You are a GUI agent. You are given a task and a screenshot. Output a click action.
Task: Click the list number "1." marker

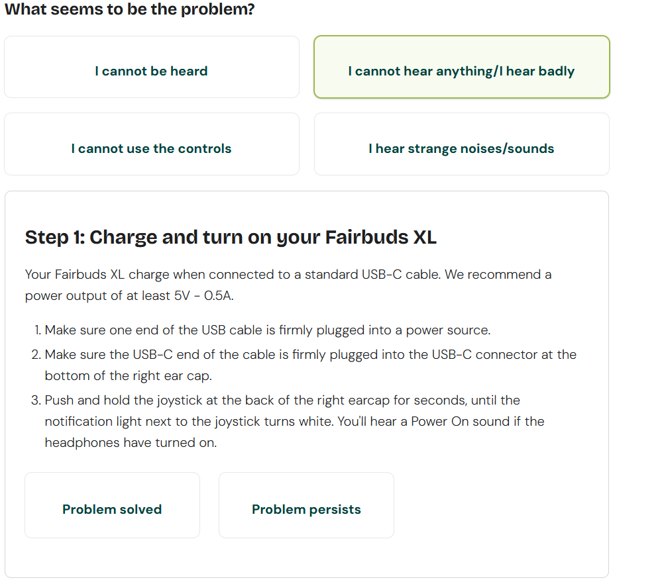point(38,330)
